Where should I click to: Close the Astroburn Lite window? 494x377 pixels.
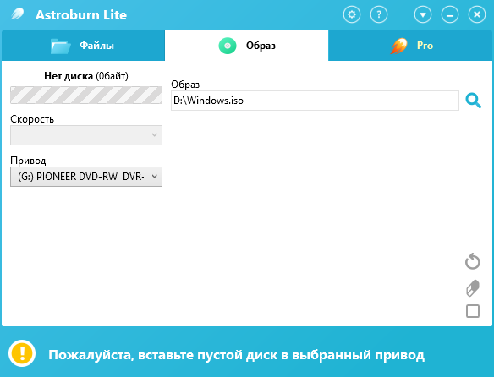click(x=477, y=14)
